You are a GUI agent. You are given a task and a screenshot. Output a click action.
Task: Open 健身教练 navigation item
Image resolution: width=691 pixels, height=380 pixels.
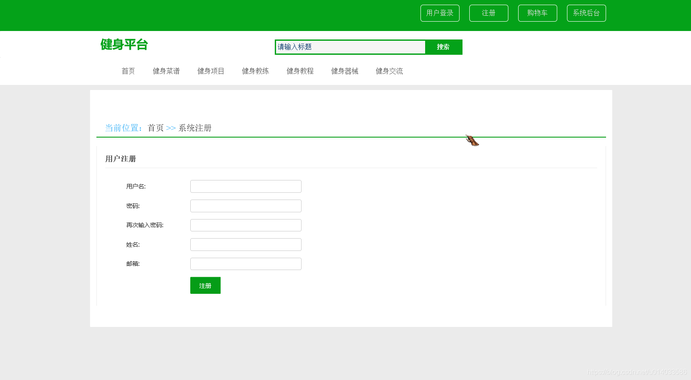[256, 71]
